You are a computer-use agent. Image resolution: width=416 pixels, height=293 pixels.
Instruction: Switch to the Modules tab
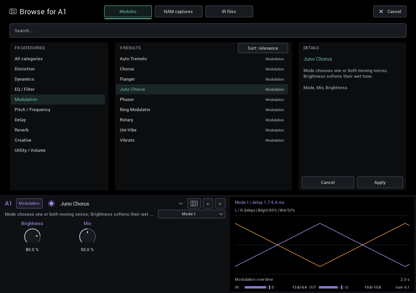click(x=128, y=11)
